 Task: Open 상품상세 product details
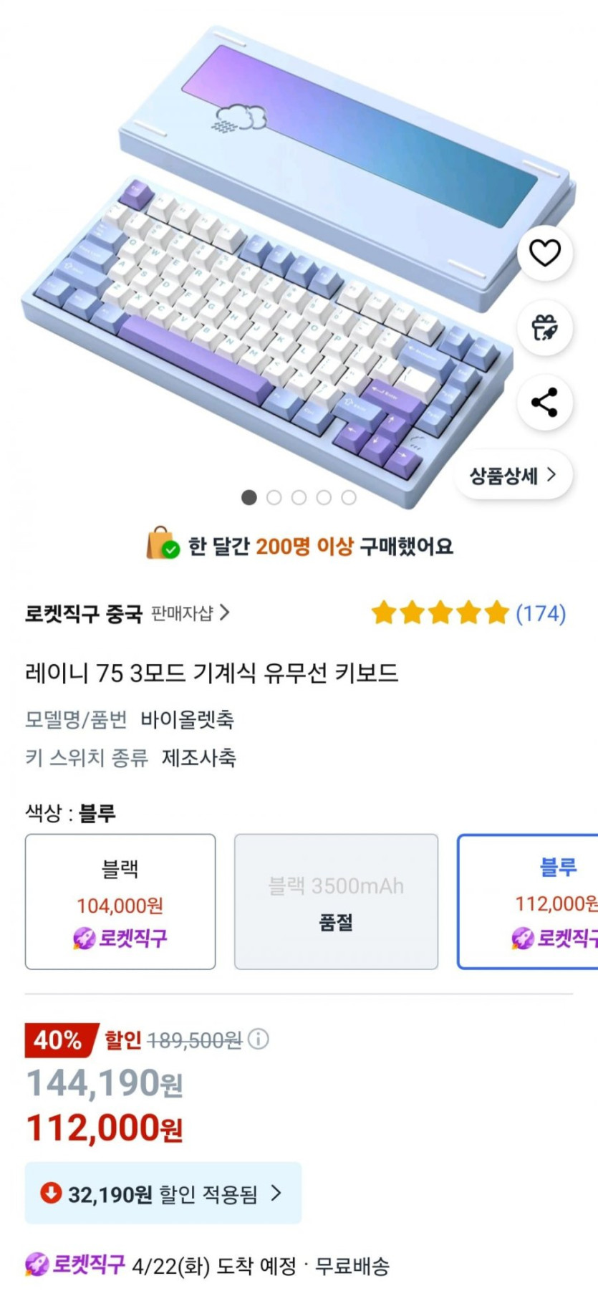coord(513,475)
